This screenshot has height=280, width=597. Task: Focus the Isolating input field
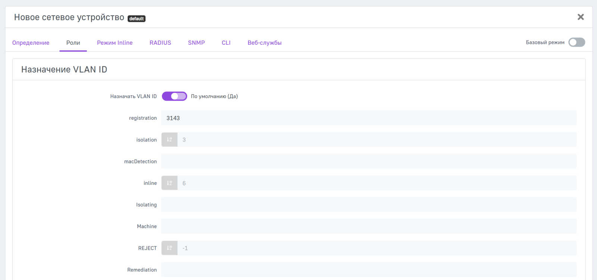(369, 205)
